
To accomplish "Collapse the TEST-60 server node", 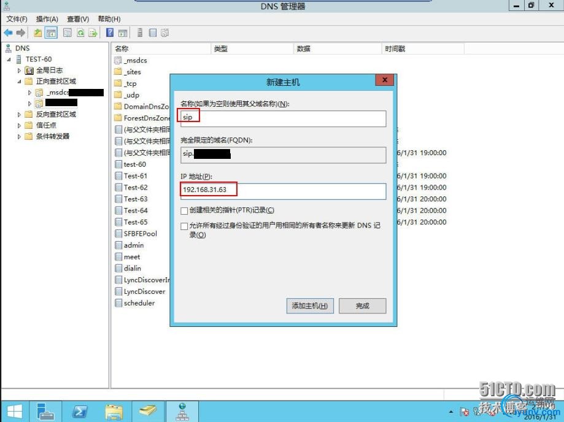I will [9, 59].
